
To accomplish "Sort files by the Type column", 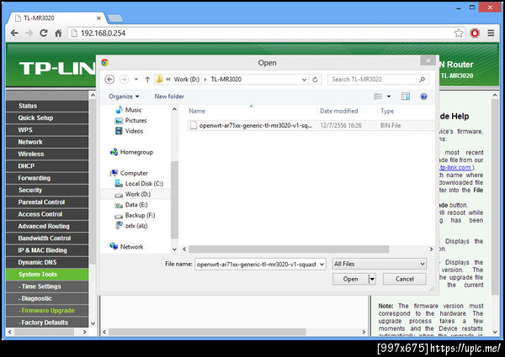I will pos(387,111).
